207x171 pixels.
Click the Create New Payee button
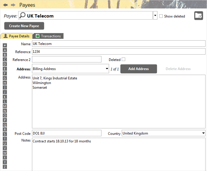(x=24, y=26)
